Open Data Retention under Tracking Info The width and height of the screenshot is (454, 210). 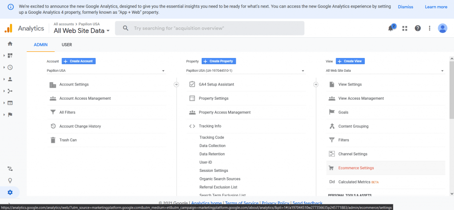(x=212, y=154)
